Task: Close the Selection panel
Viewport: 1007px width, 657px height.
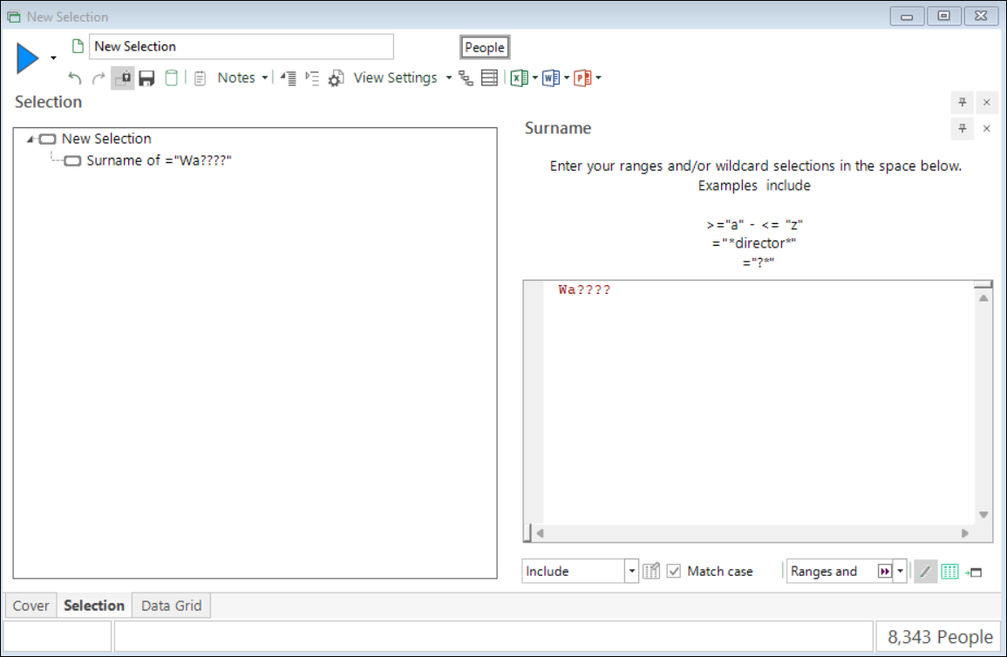Action: pos(986,102)
